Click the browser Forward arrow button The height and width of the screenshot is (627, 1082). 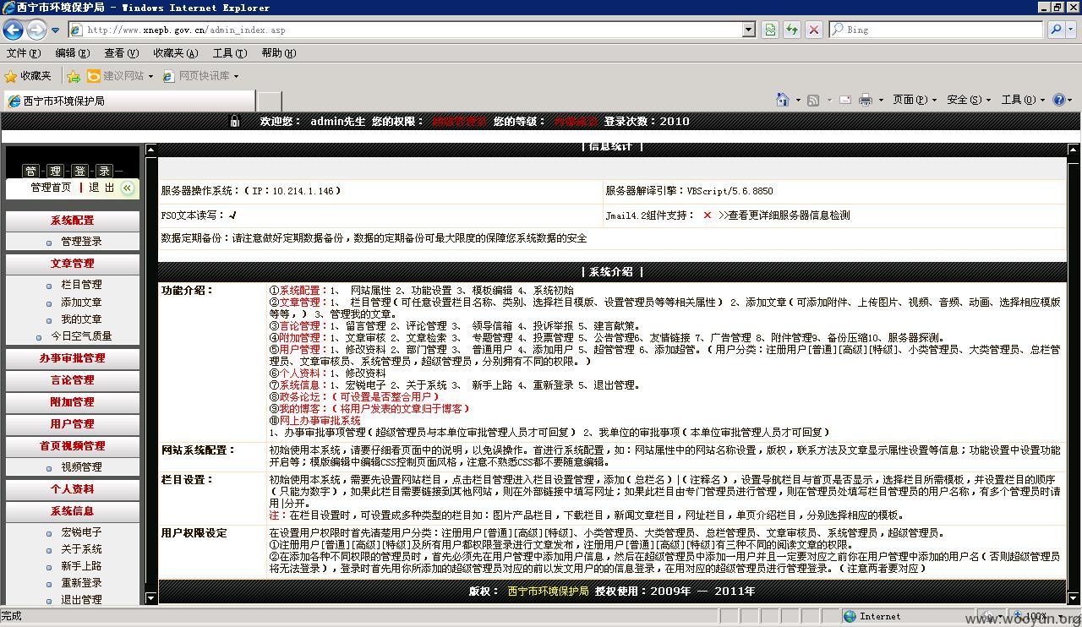[36, 30]
